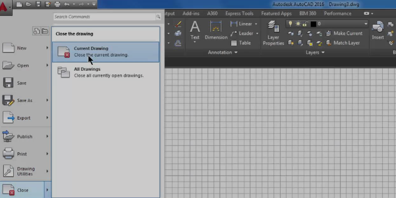Screen dimensions: 396x198
Task: Open the AutoCAD application menu button
Action: click(x=5, y=7)
